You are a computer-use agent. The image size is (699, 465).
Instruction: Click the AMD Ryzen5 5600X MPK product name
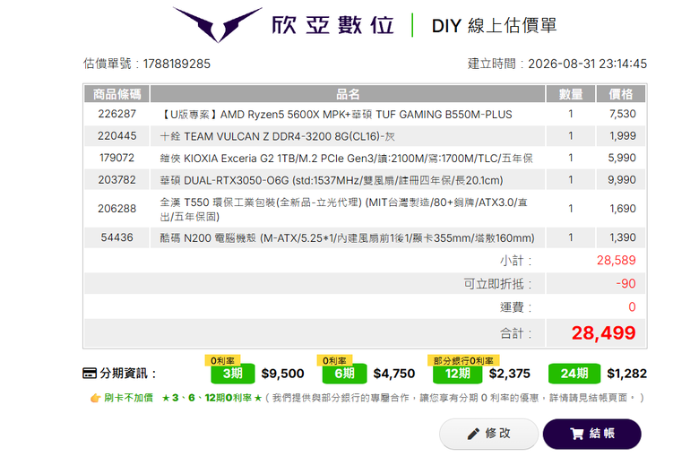click(x=336, y=115)
